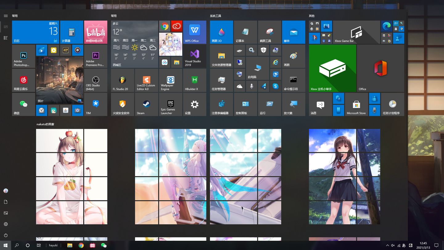Launch HBuilder X tile
The height and width of the screenshot is (250, 444).
point(195,80)
